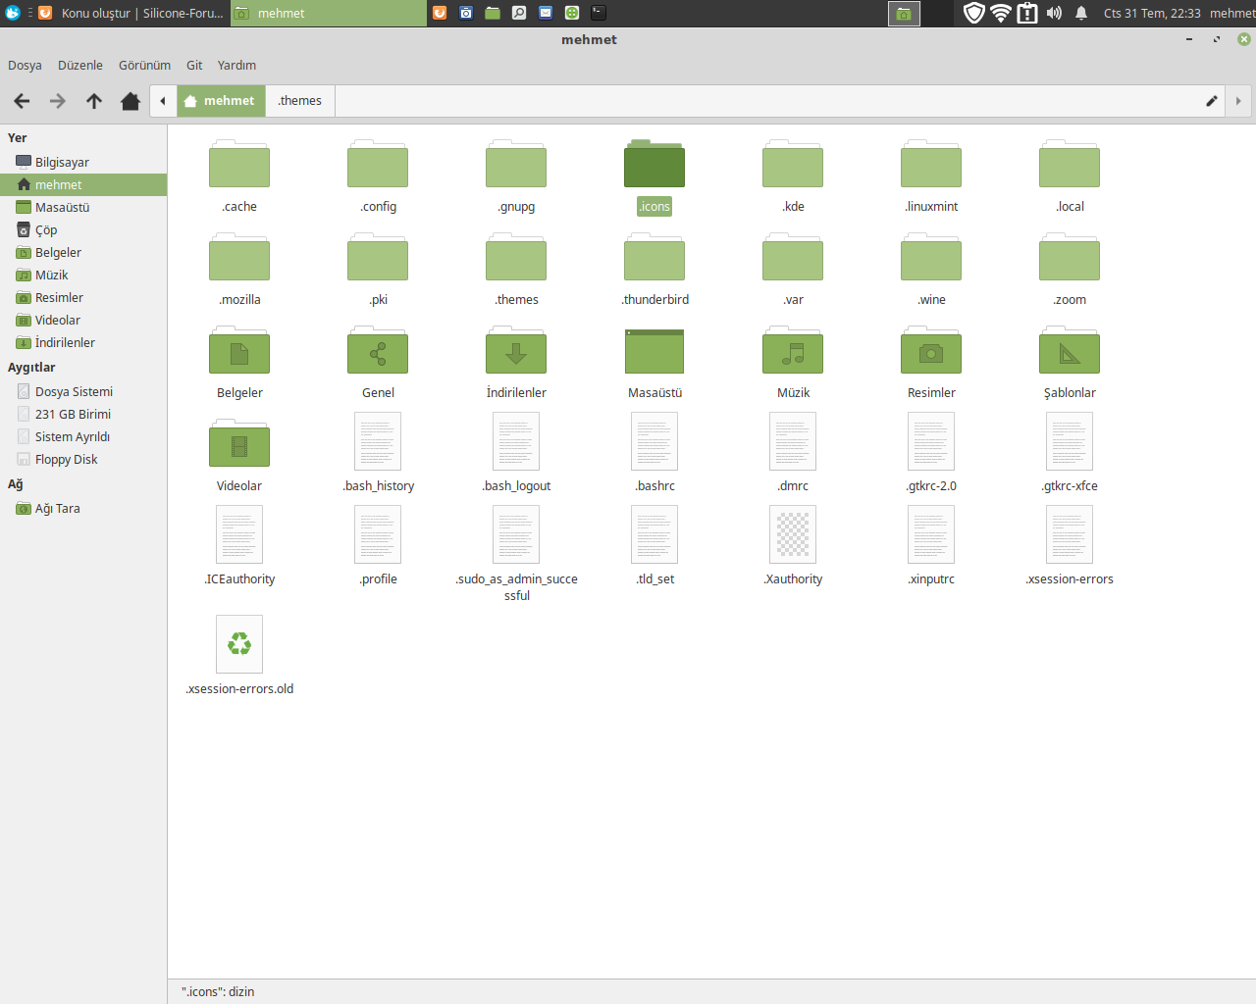Select the .bash_history file
The width and height of the screenshot is (1256, 1004).
point(378,441)
